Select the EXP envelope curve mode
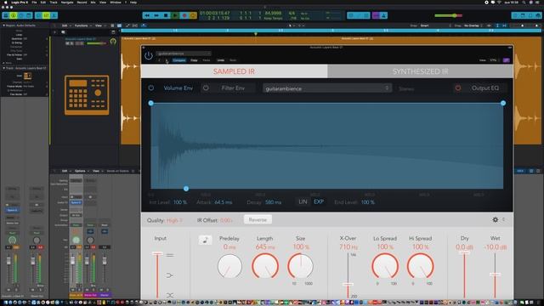The image size is (544, 306). click(x=319, y=201)
